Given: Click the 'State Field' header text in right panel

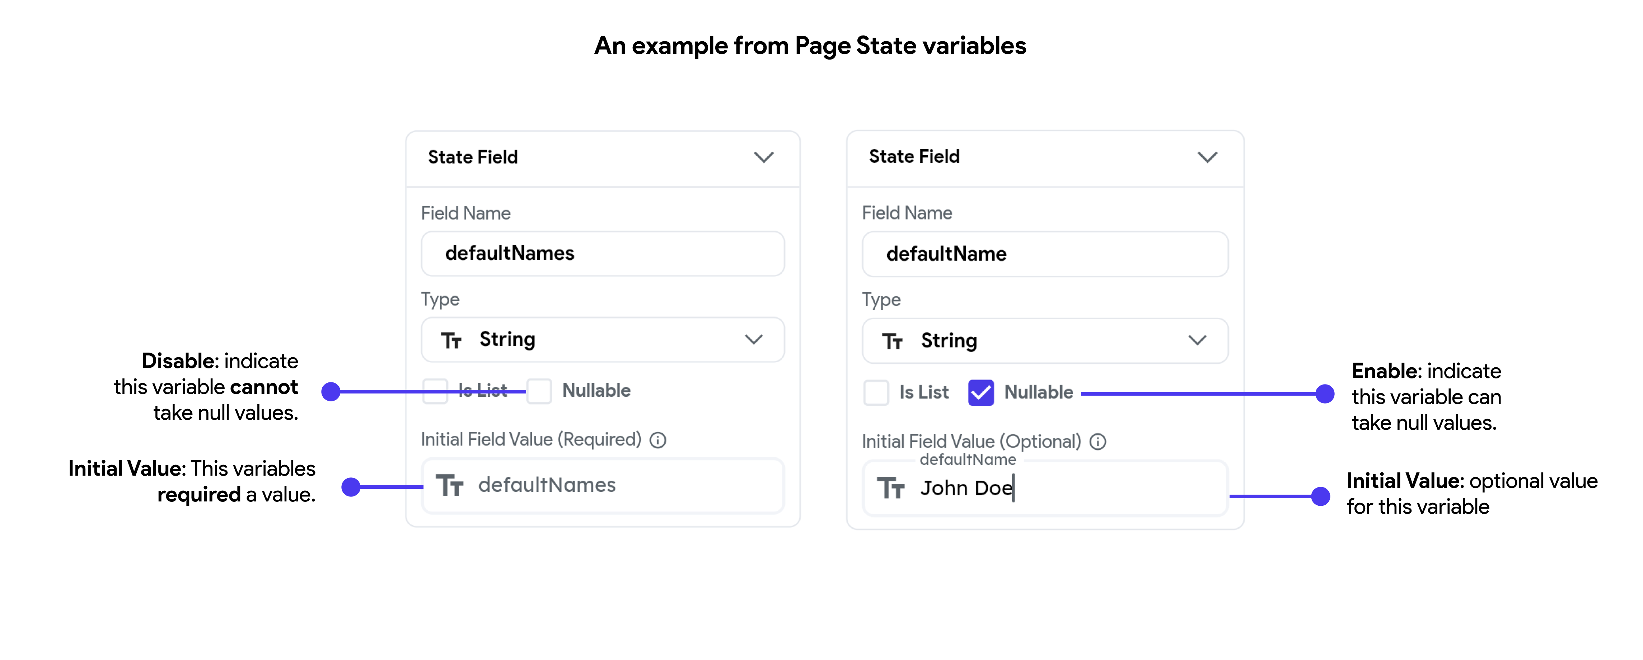Looking at the screenshot, I should (x=914, y=157).
